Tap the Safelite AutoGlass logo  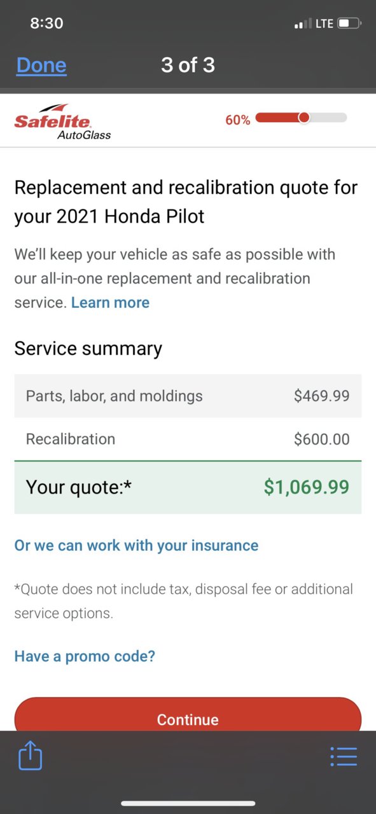pos(62,121)
